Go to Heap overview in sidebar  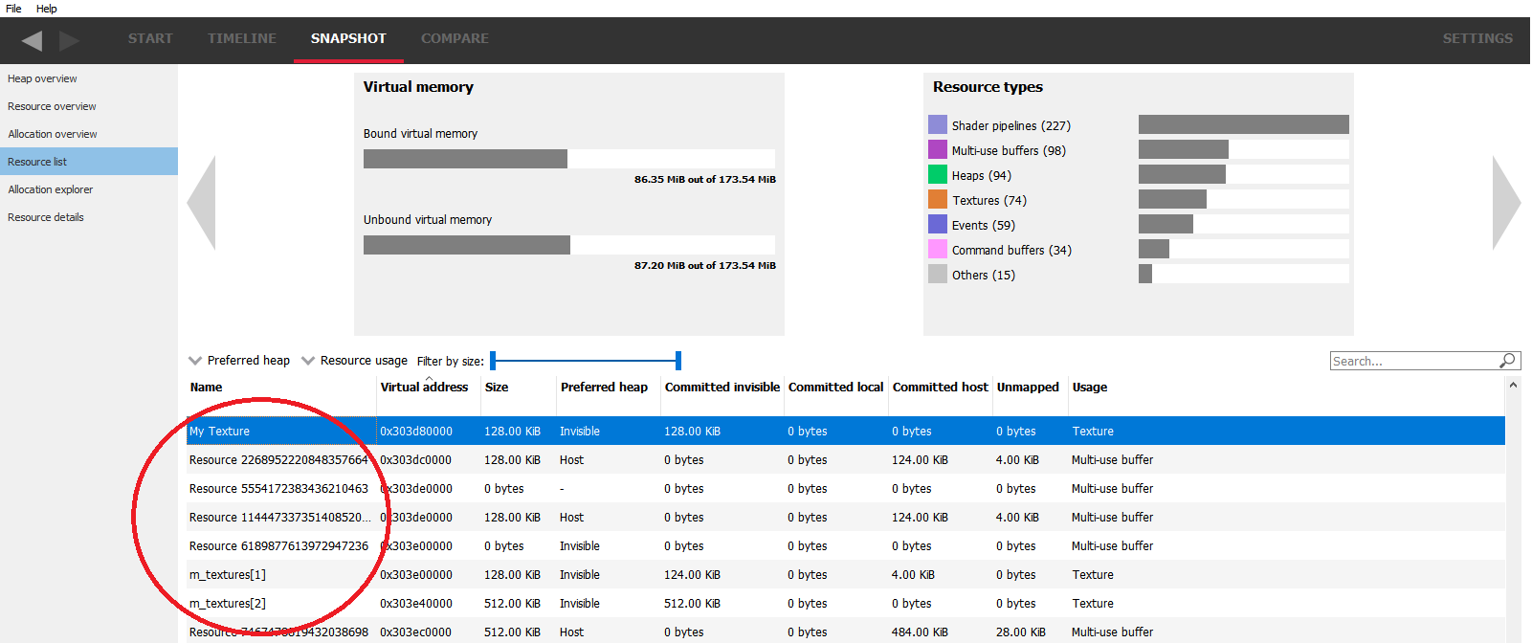coord(42,78)
